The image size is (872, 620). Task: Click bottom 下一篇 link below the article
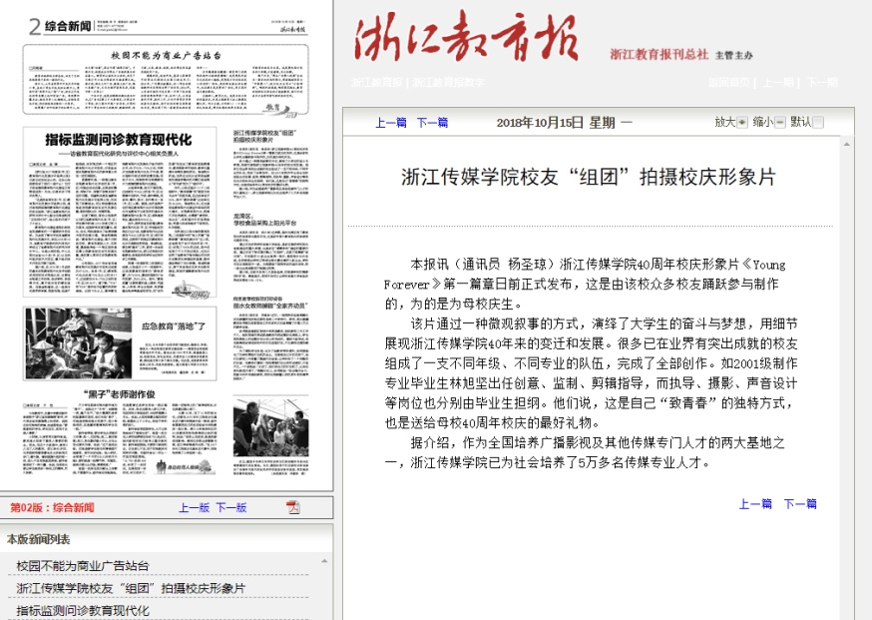[x=800, y=503]
